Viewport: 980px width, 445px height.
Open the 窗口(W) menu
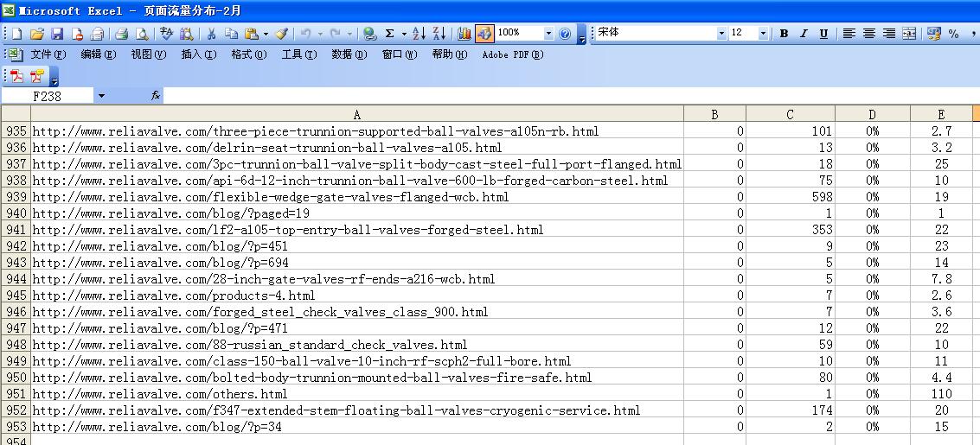click(x=400, y=54)
